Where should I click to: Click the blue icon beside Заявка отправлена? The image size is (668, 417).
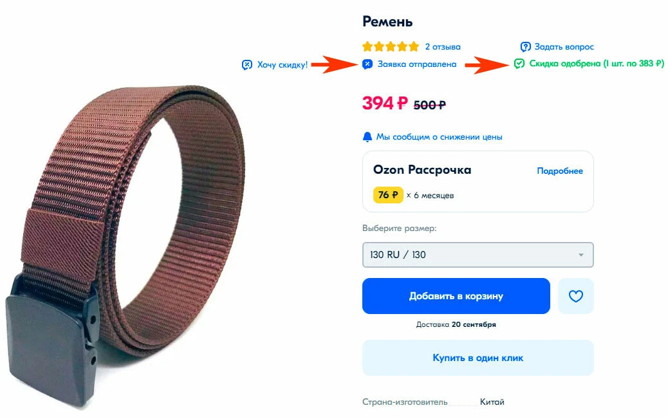click(367, 64)
